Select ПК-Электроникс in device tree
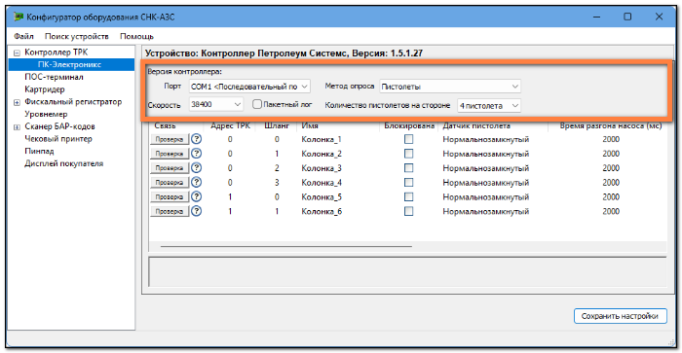 pyautogui.click(x=69, y=65)
